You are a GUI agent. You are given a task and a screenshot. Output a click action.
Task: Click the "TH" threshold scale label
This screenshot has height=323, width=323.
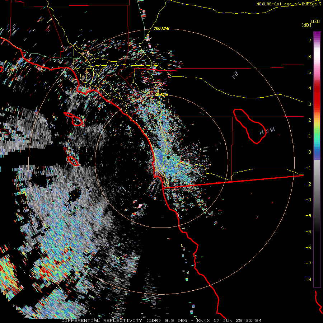click(308, 280)
